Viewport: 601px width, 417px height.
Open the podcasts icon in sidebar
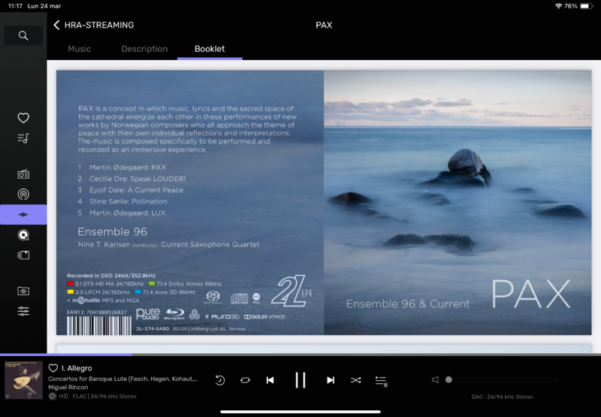tap(23, 195)
